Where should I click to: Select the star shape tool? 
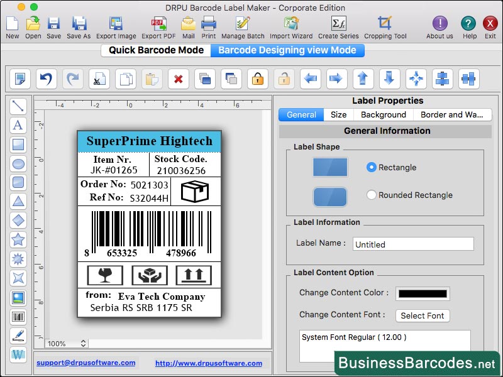click(18, 239)
